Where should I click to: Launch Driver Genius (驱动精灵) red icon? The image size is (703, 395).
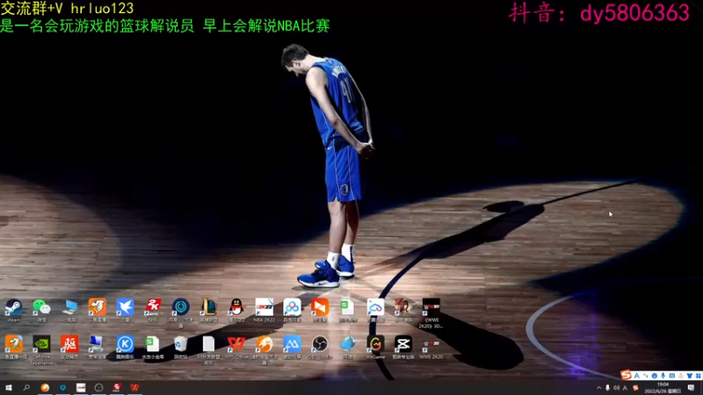click(x=69, y=347)
